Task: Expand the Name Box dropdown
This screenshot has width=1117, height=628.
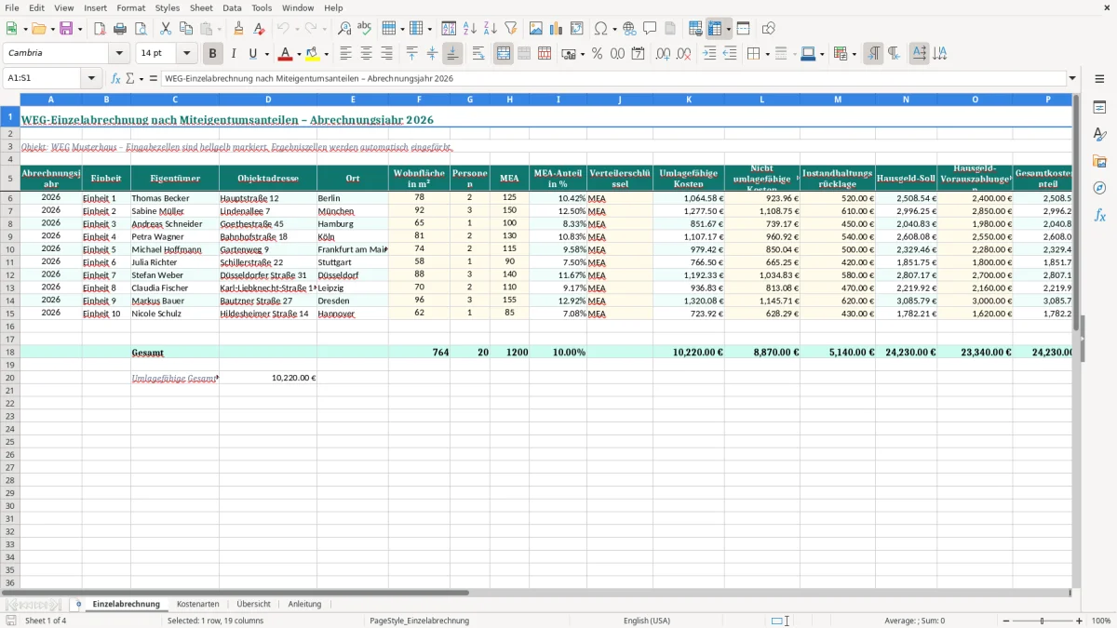Action: 91,79
